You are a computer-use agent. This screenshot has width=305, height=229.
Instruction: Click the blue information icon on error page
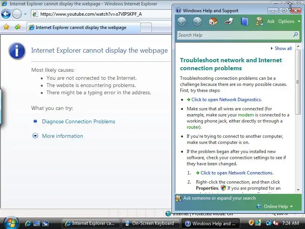point(17,51)
